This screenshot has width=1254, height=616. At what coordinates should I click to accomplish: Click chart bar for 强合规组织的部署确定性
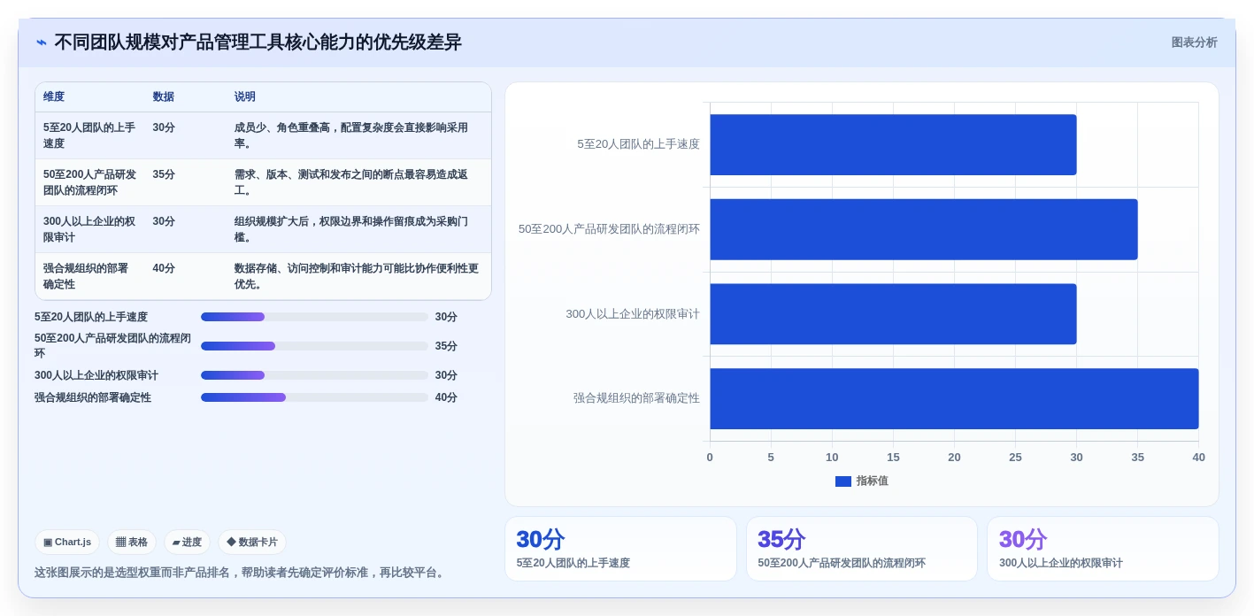pos(954,399)
